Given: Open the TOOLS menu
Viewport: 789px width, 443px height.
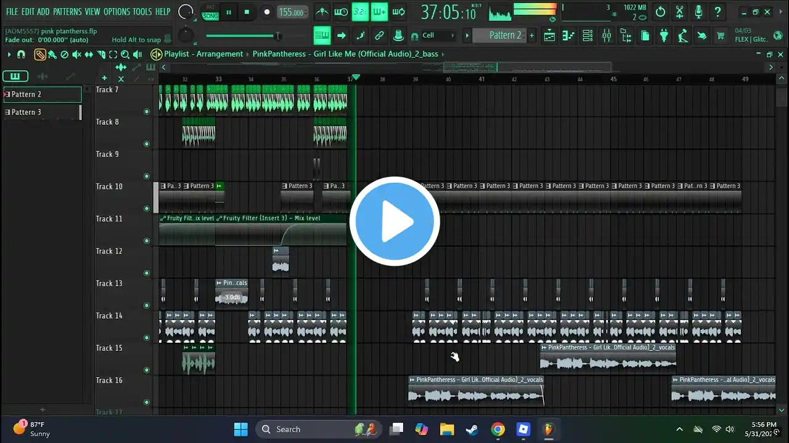Looking at the screenshot, I should tap(142, 12).
